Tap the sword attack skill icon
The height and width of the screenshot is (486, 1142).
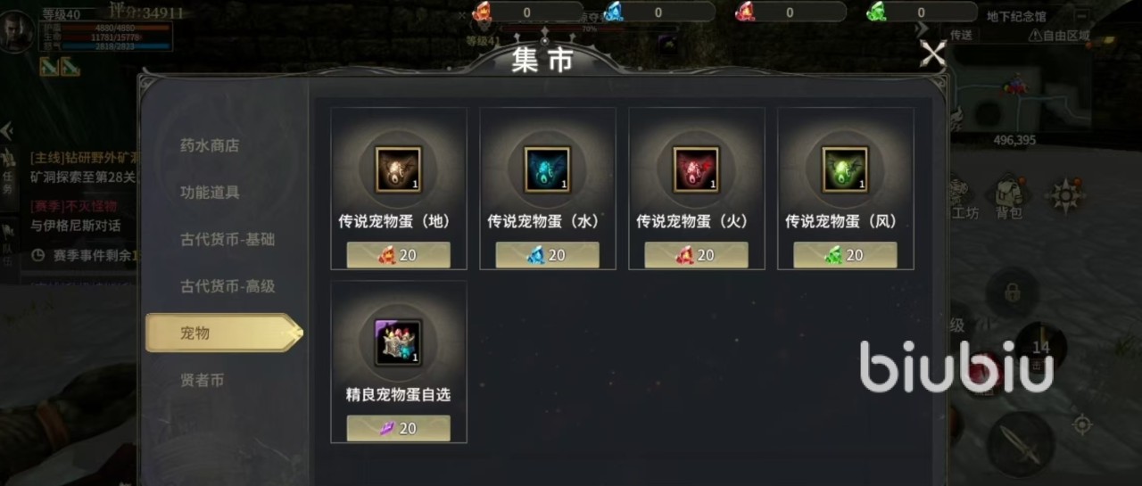(1020, 443)
